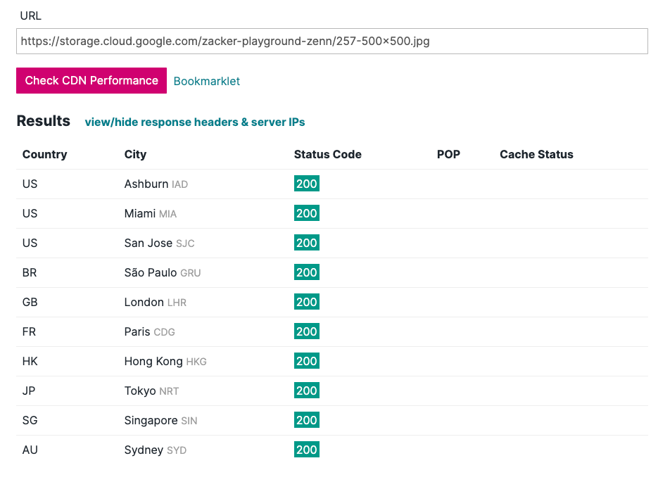670x482 pixels.
Task: Click the HK country cell
Action: pyautogui.click(x=30, y=362)
